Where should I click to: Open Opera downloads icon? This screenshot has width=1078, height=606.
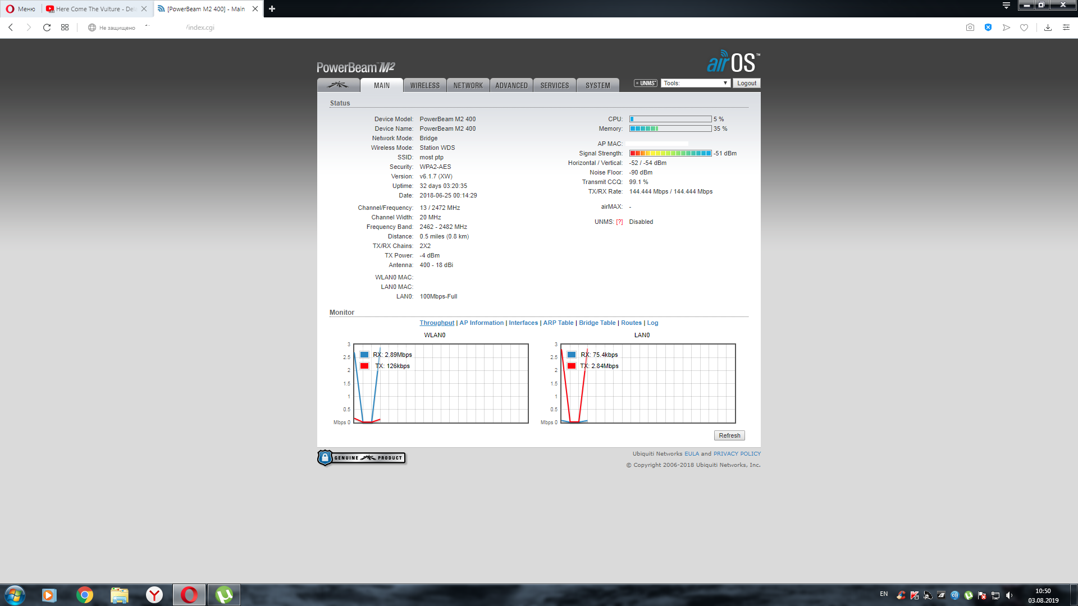coord(1048,27)
